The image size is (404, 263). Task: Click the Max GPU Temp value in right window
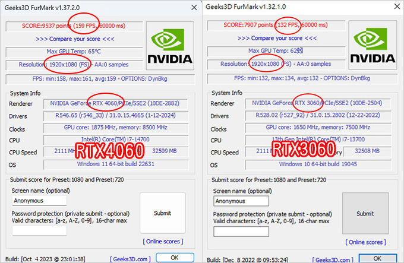[x=276, y=50]
